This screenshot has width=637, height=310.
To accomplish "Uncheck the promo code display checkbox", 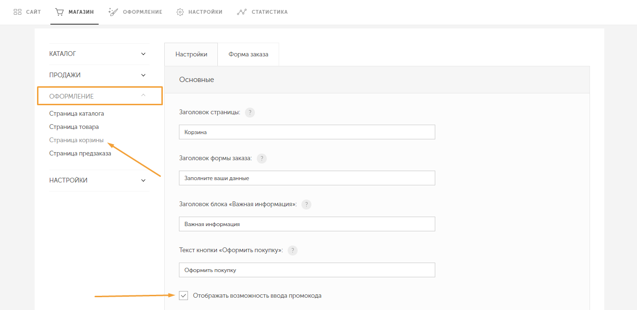I will pos(184,296).
